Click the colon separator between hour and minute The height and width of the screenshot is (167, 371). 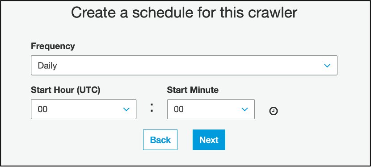(x=152, y=108)
